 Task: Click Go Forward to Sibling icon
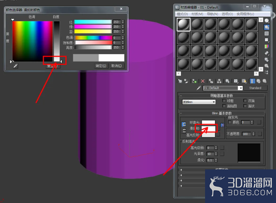tap(264, 81)
